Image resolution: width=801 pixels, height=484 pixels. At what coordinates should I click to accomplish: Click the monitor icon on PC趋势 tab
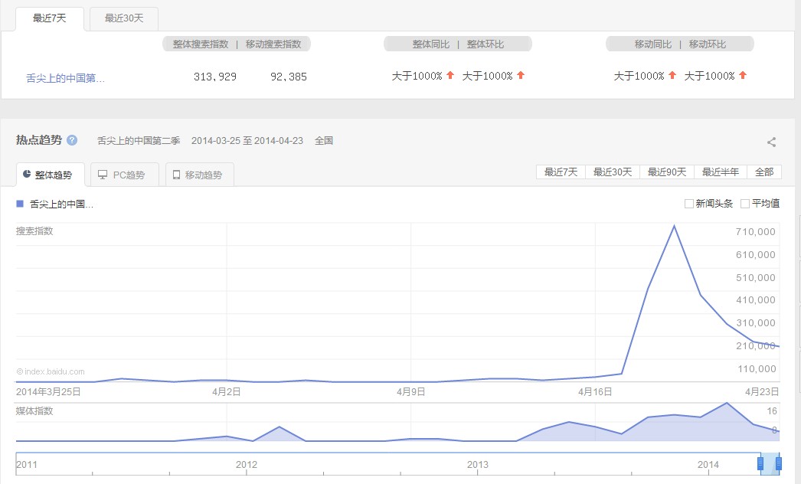(103, 175)
